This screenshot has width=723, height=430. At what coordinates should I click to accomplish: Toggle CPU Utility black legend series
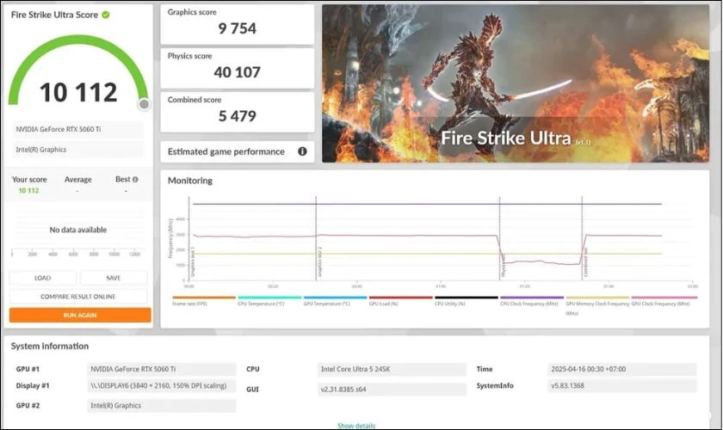(467, 300)
